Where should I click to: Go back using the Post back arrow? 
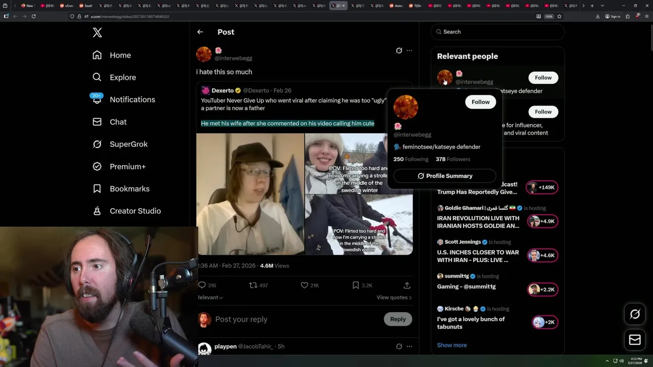tap(200, 32)
